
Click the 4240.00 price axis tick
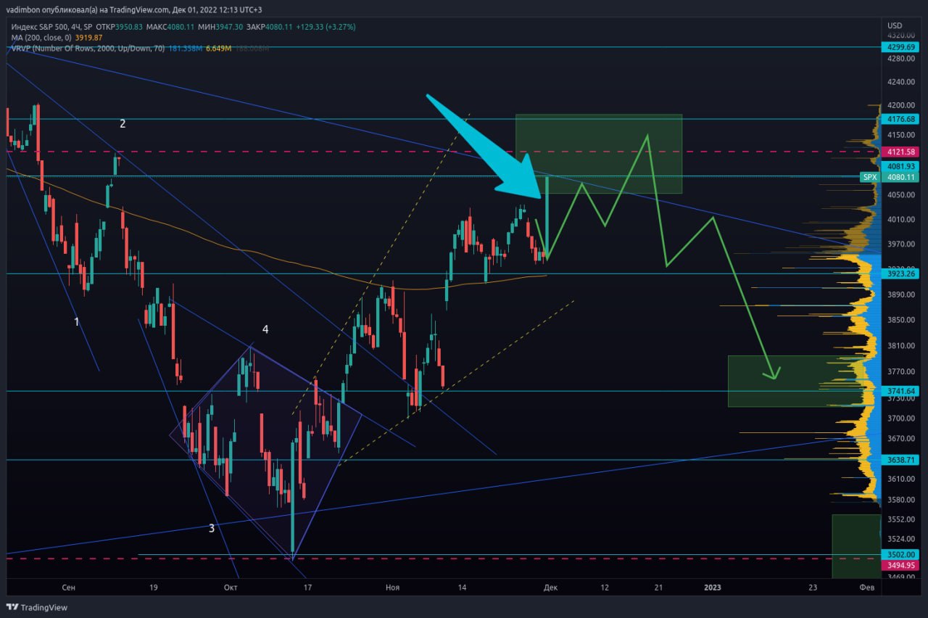(900, 83)
